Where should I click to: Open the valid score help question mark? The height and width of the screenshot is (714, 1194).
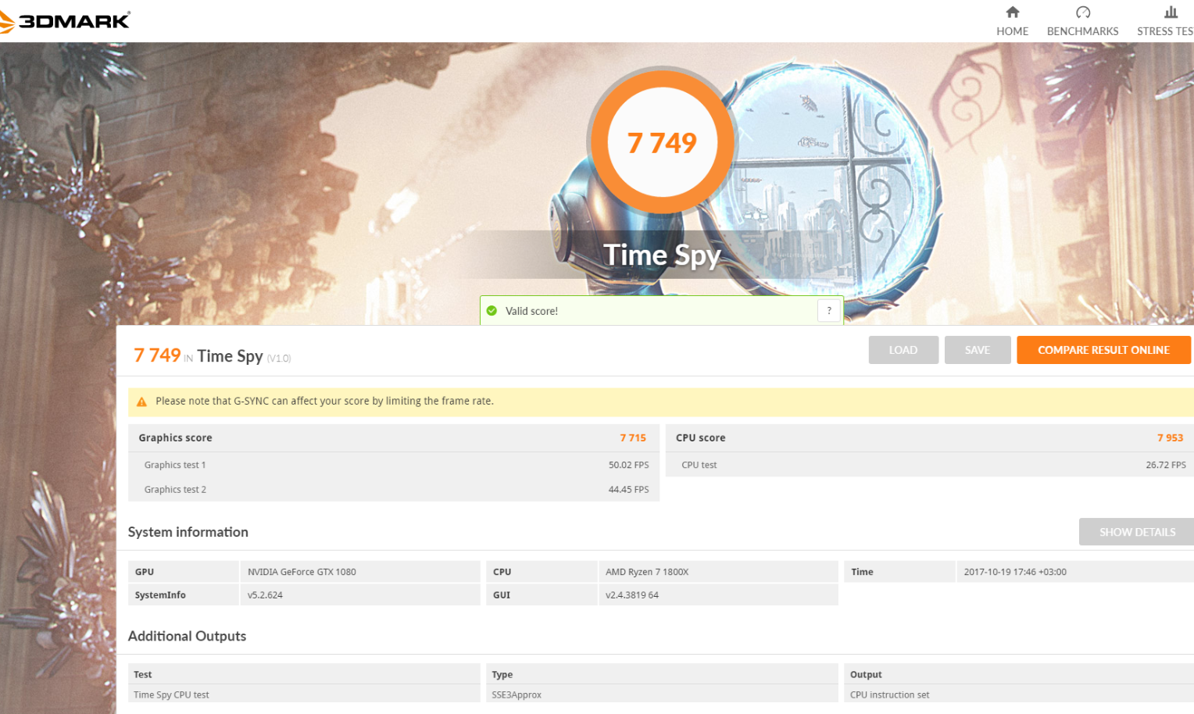coord(829,311)
